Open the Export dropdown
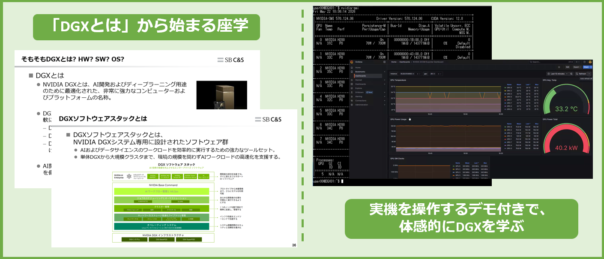This screenshot has width=604, height=259. click(577, 67)
